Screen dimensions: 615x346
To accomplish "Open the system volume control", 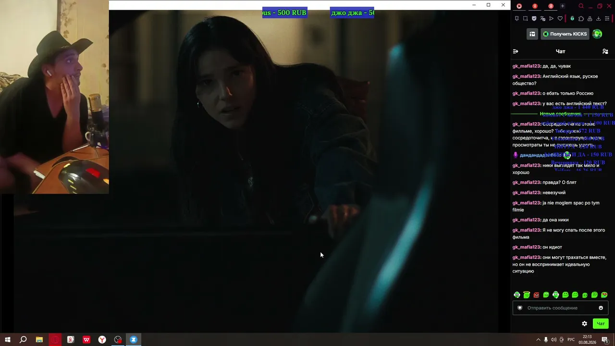I will 553,340.
